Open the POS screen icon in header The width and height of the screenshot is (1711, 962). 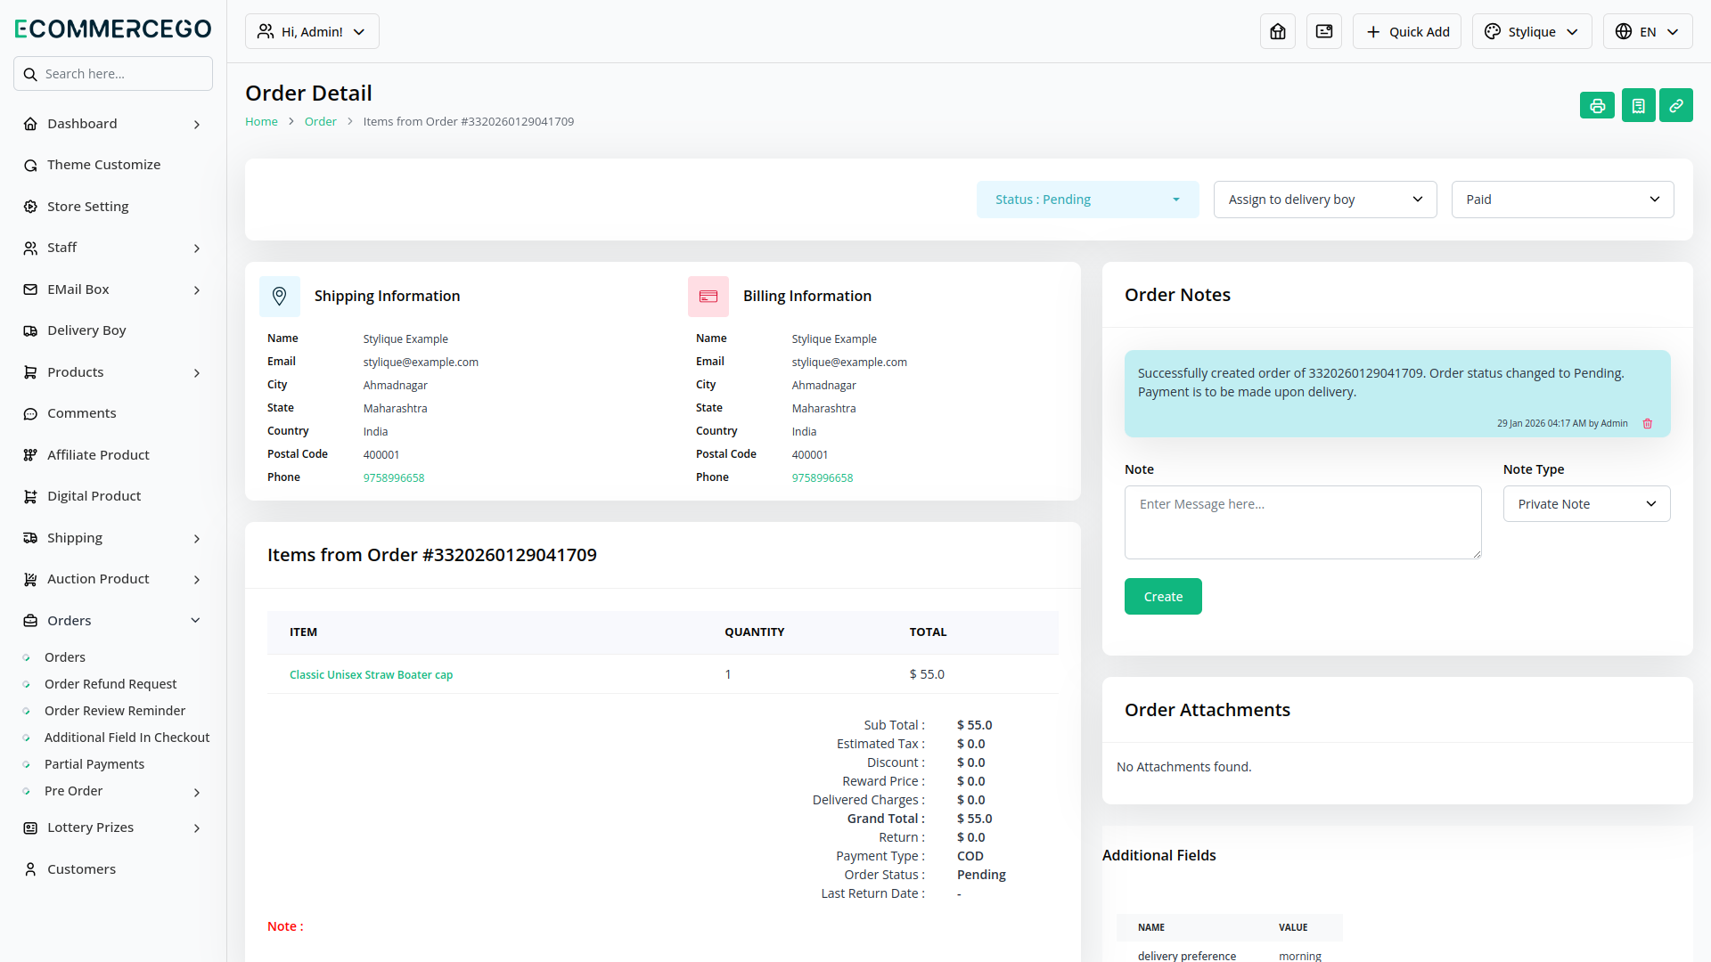point(1324,31)
